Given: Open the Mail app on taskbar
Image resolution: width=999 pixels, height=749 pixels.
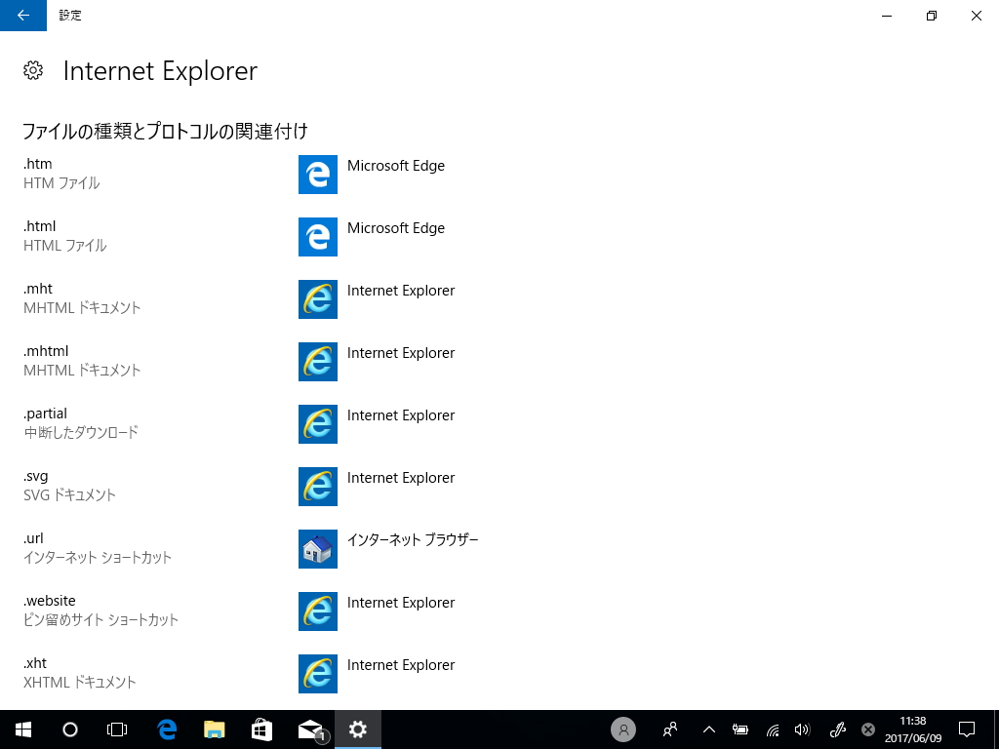Looking at the screenshot, I should pyautogui.click(x=311, y=729).
